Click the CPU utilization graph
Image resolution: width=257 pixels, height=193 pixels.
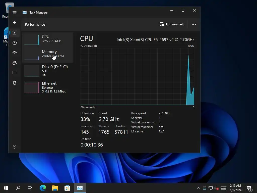point(137,76)
